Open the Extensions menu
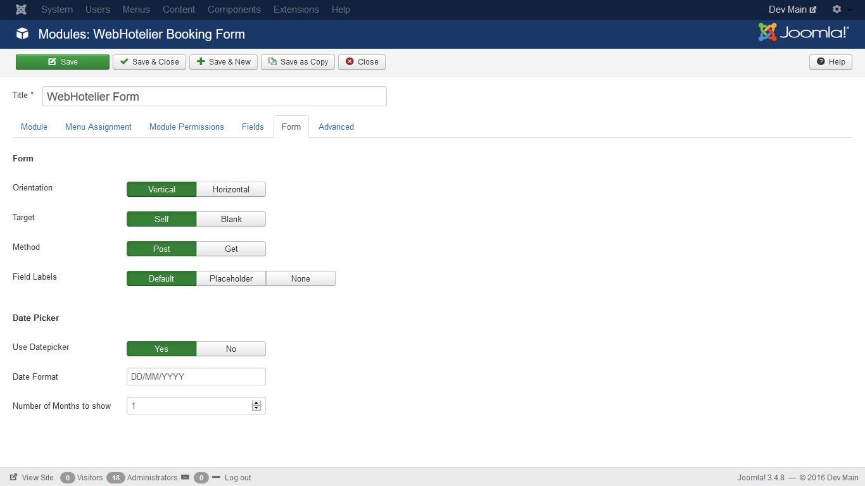This screenshot has width=865, height=486. 296,9
